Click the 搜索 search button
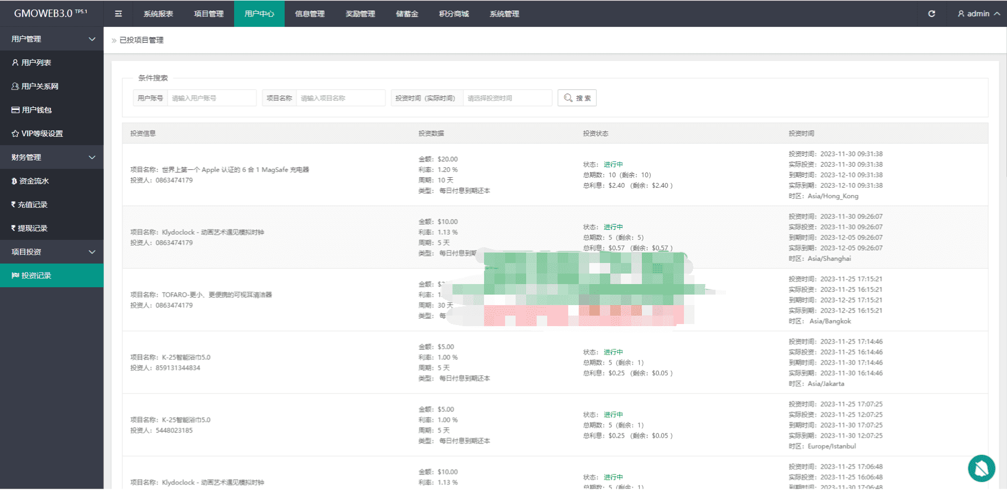1007x495 pixels. point(577,98)
